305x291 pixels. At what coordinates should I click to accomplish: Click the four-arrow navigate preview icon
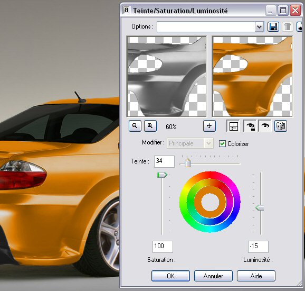pyautogui.click(x=209, y=126)
